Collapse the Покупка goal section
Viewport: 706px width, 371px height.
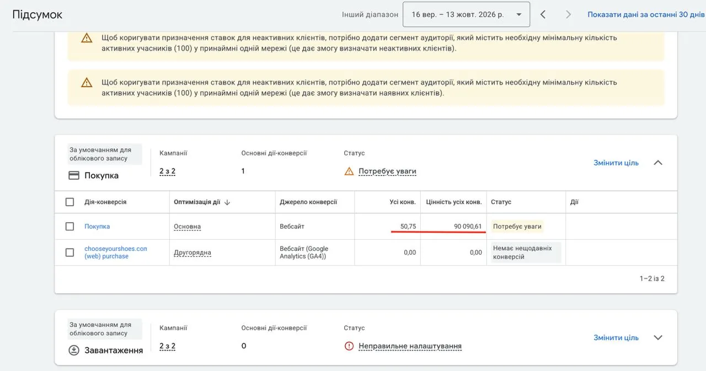point(658,163)
